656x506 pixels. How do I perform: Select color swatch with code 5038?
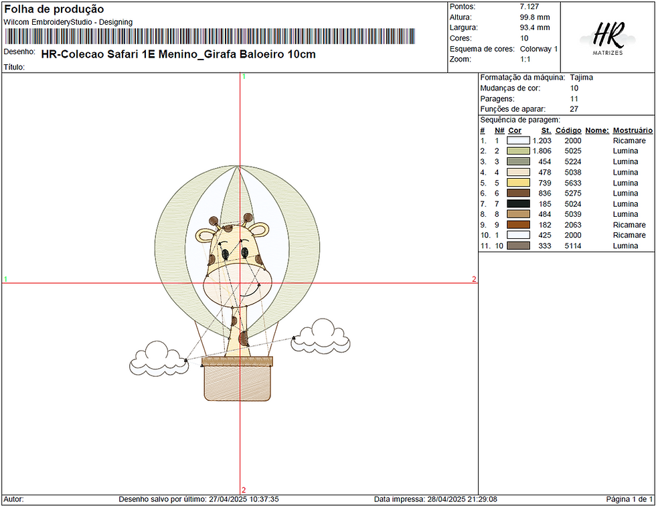(518, 172)
